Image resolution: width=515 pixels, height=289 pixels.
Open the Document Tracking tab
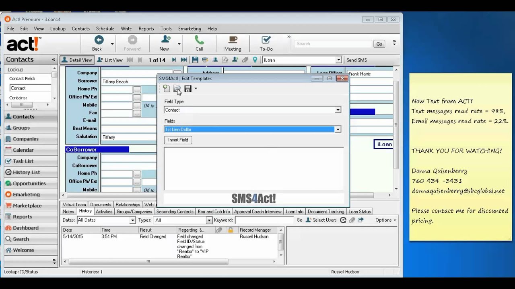pyautogui.click(x=326, y=212)
